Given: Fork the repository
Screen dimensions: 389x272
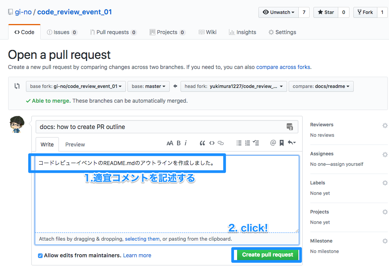Looking at the screenshot, I should pyautogui.click(x=365, y=12).
